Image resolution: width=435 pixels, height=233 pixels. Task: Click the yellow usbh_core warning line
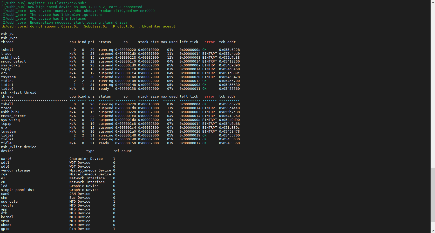(88, 26)
